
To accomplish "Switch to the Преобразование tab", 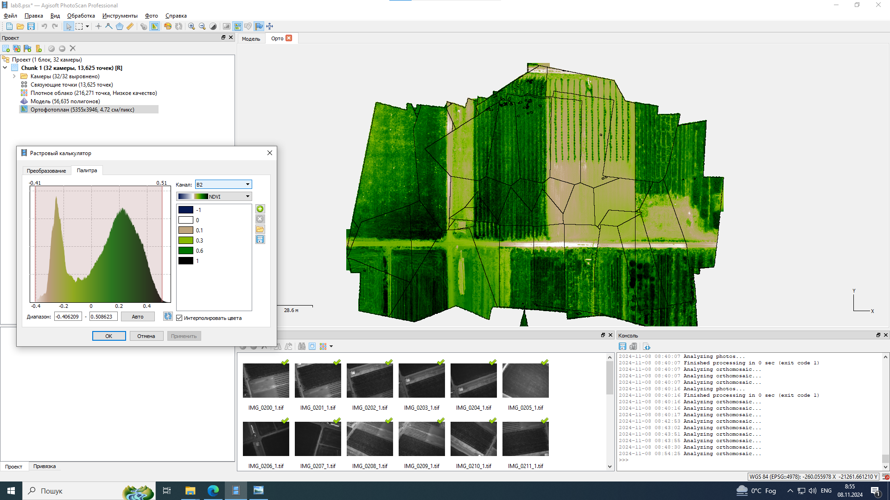I will click(x=46, y=171).
